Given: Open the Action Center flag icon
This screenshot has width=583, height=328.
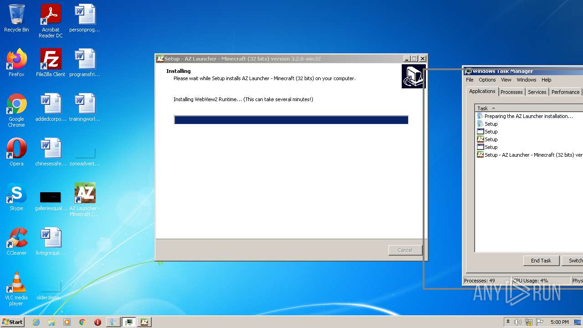Looking at the screenshot, I should point(540,322).
